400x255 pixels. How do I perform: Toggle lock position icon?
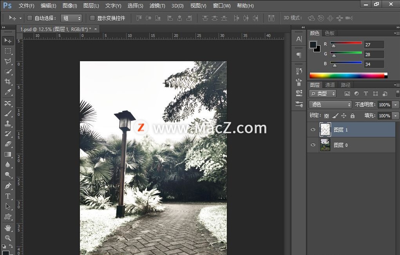pyautogui.click(x=344, y=116)
